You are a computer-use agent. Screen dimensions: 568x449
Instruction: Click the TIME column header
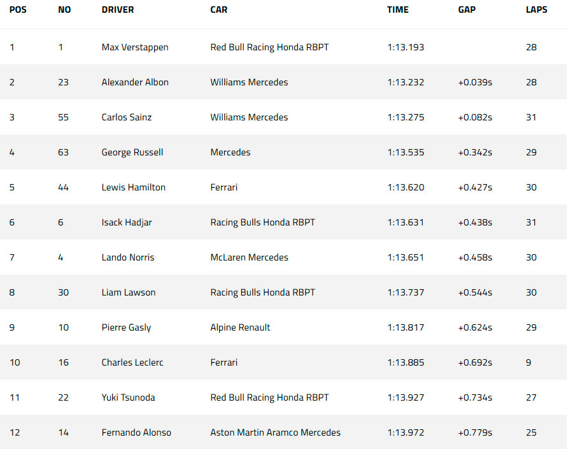coord(397,10)
